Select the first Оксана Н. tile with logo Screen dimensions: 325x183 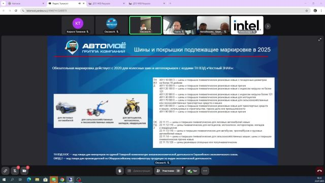coord(112,25)
